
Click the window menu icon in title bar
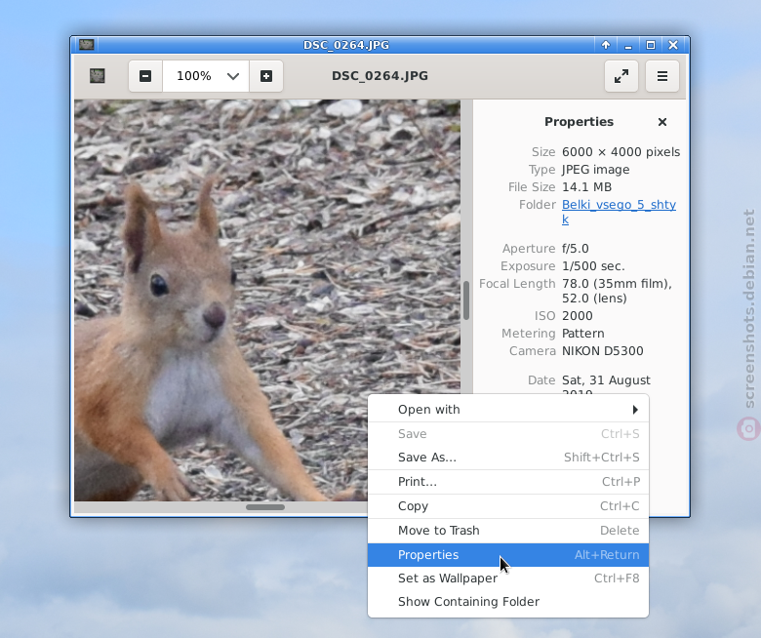87,45
